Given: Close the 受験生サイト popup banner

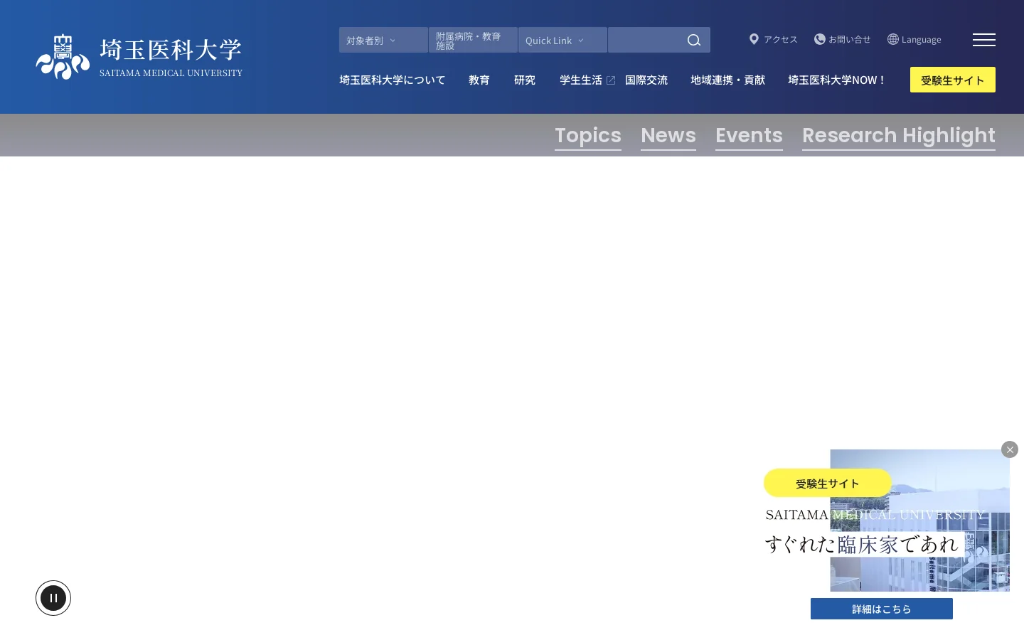Looking at the screenshot, I should 1010,449.
